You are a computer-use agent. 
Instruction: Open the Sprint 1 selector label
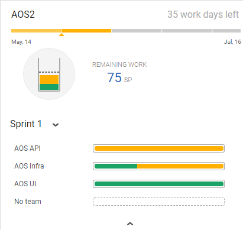pos(26,124)
